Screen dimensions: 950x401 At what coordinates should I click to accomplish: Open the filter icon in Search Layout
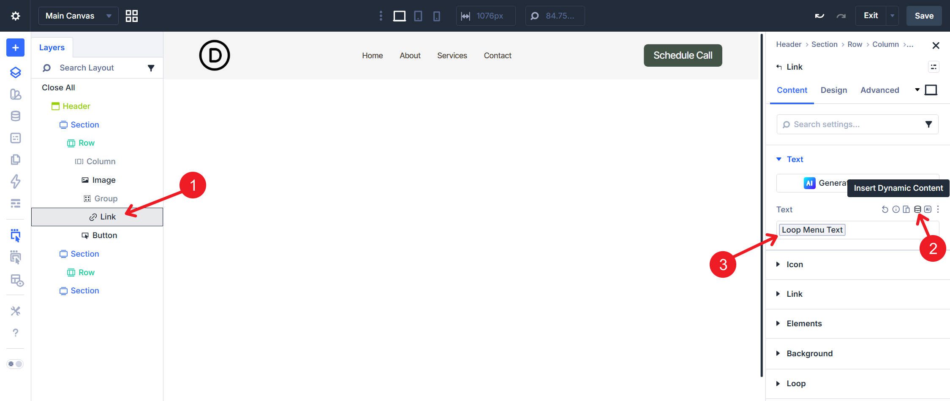click(151, 68)
